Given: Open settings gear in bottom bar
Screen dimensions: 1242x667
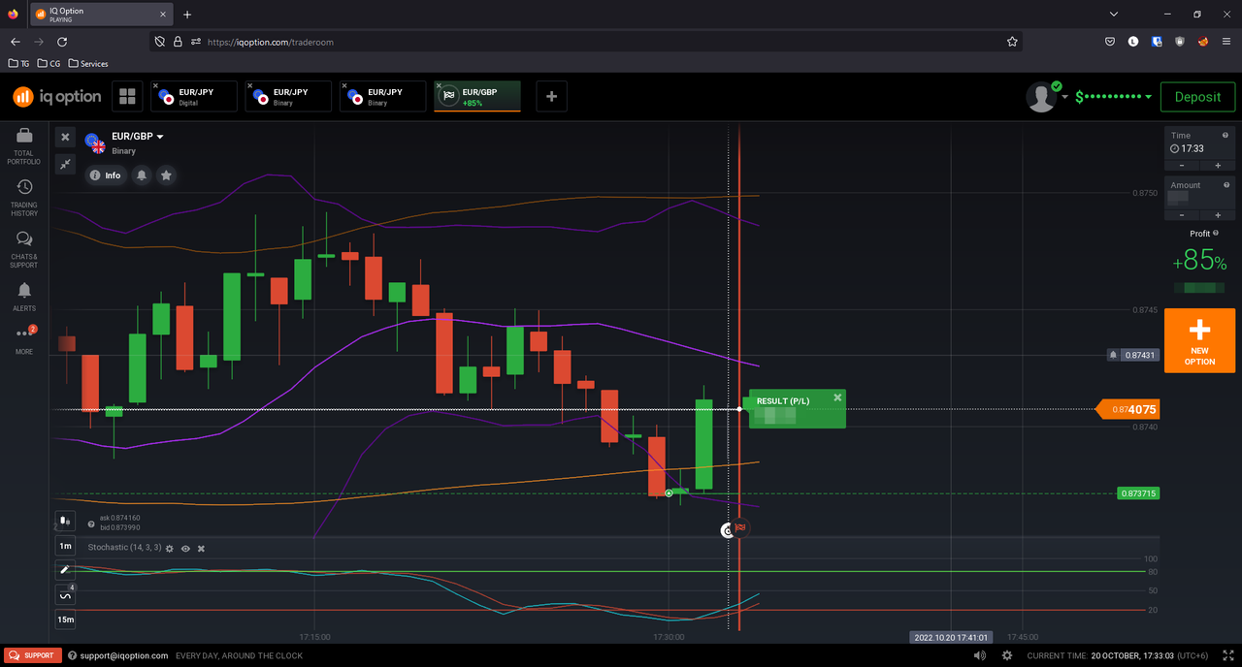Looking at the screenshot, I should coord(1007,655).
